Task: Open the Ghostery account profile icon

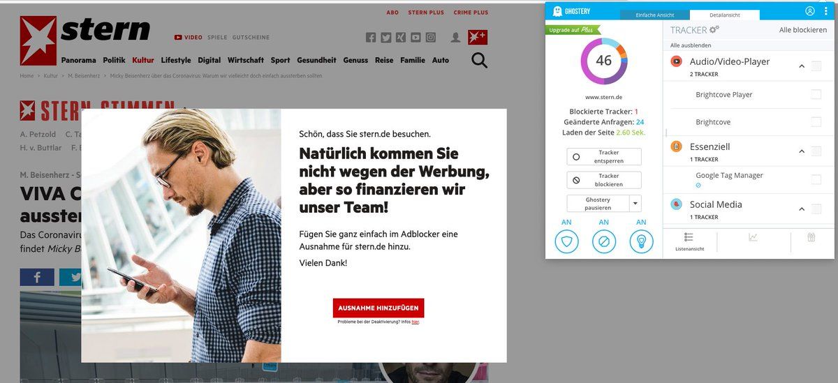Action: coord(810,11)
